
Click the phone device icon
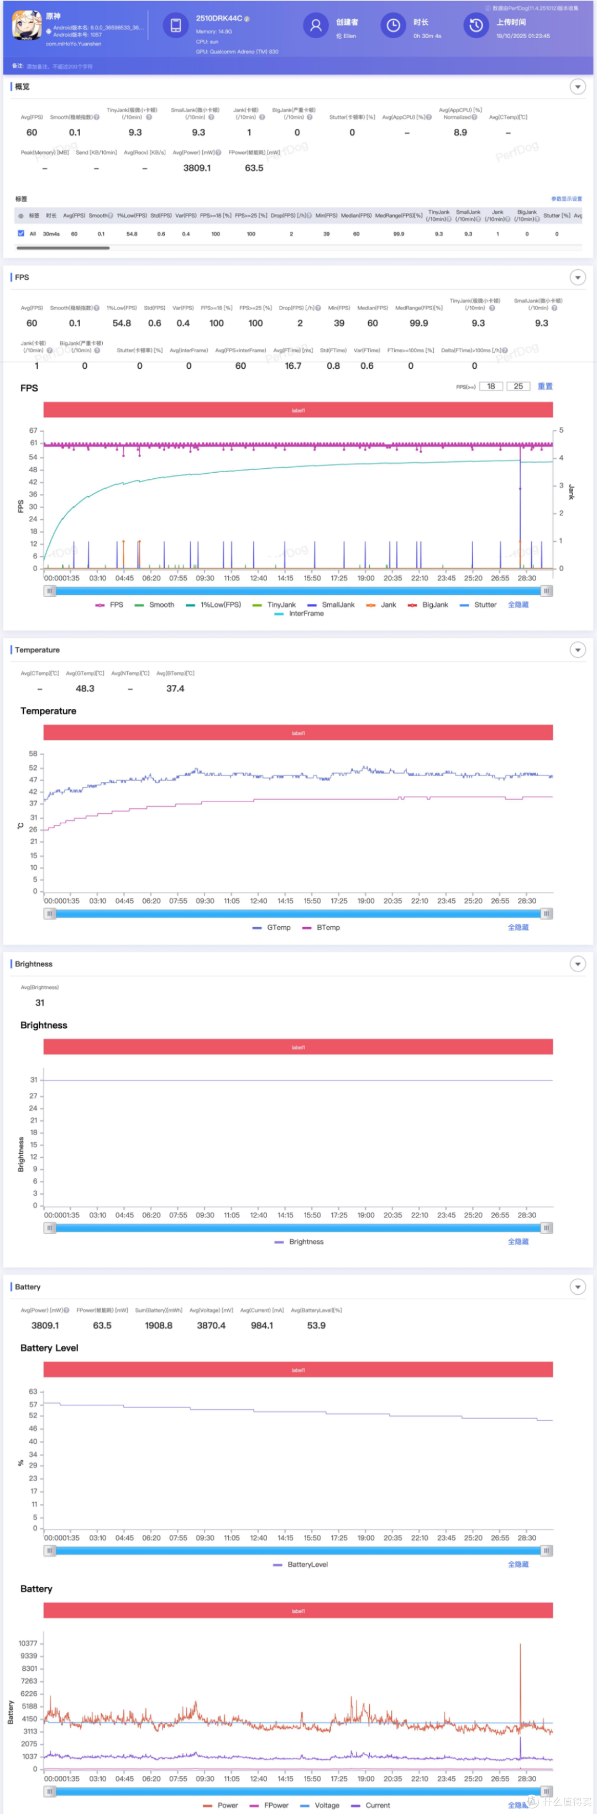point(175,25)
